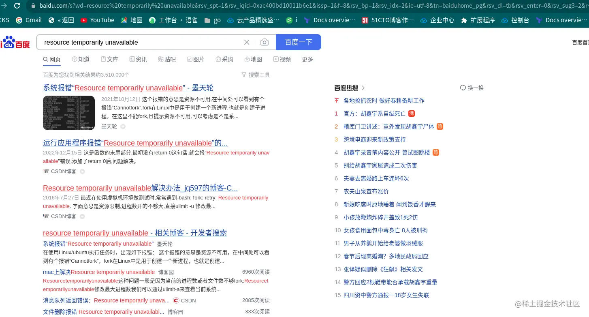Screen dimensions: 589x317
Task: Open the jq597 博客 解决办法 result
Action: pos(140,188)
